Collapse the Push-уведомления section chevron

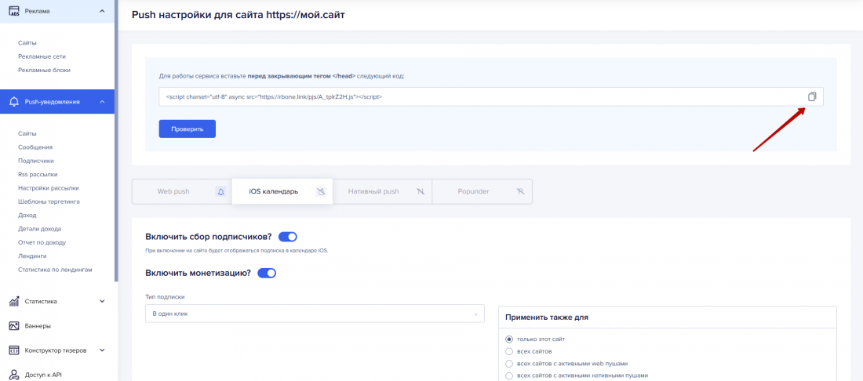pos(102,102)
